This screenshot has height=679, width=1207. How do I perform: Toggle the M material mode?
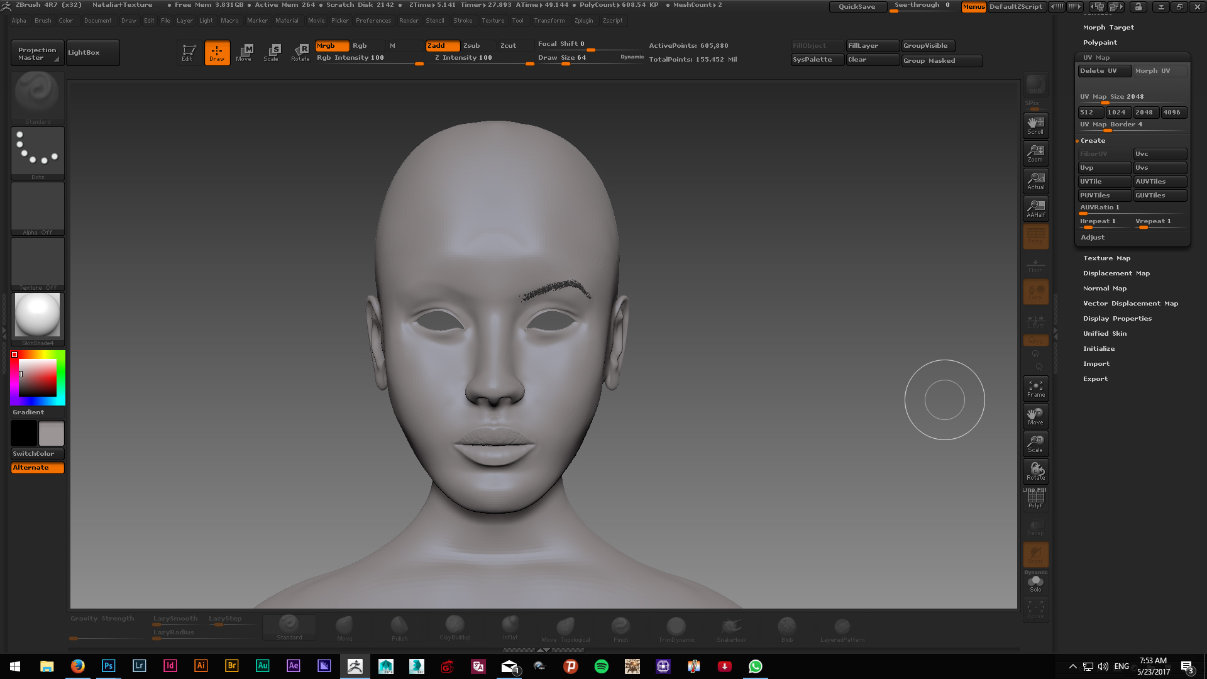tap(404, 46)
